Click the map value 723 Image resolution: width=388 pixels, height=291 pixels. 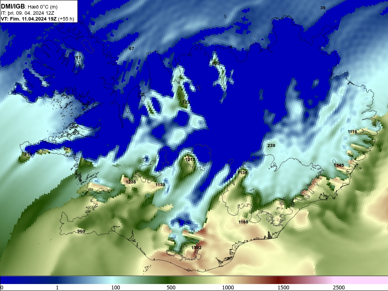pos(186,102)
